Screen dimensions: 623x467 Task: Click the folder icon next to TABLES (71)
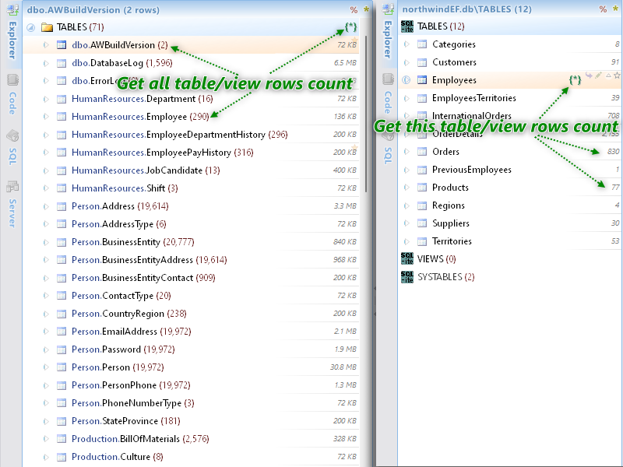pos(47,27)
